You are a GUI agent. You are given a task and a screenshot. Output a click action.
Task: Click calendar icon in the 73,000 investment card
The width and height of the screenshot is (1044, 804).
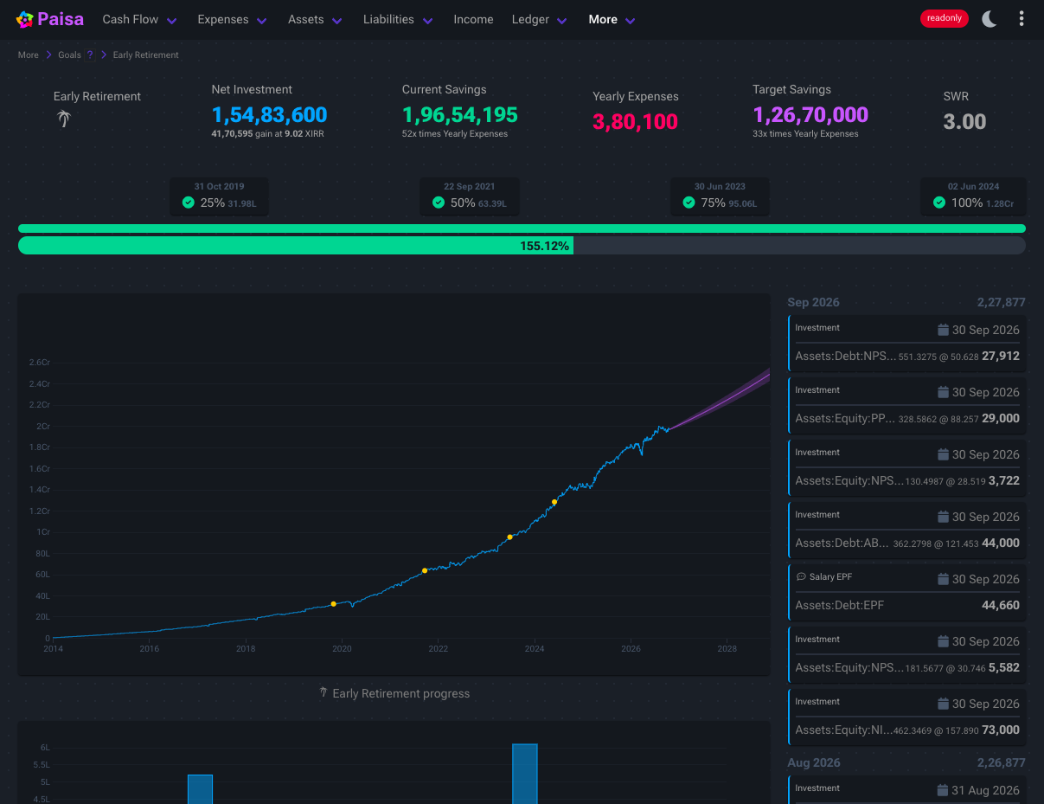[x=943, y=704]
